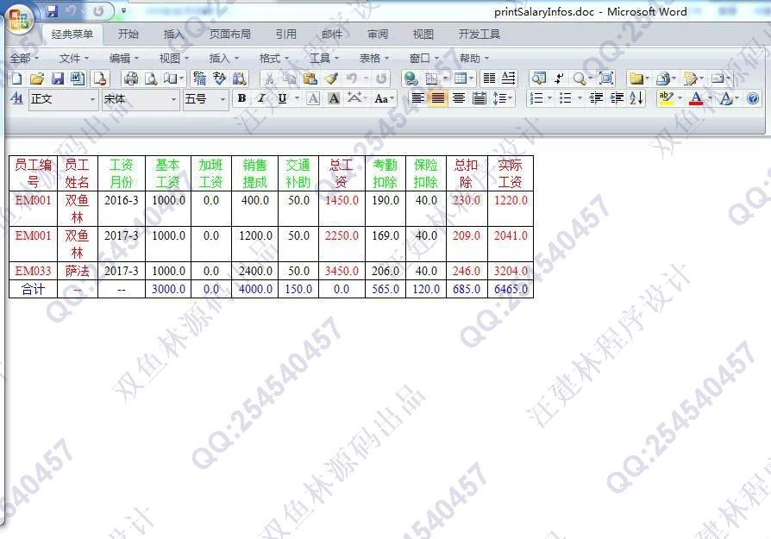Toggle character shading A button
Screen dimensions: 771x539
[x=334, y=98]
